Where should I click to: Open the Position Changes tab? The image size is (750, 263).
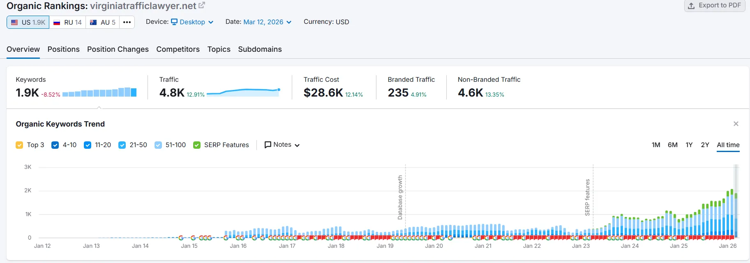point(118,49)
